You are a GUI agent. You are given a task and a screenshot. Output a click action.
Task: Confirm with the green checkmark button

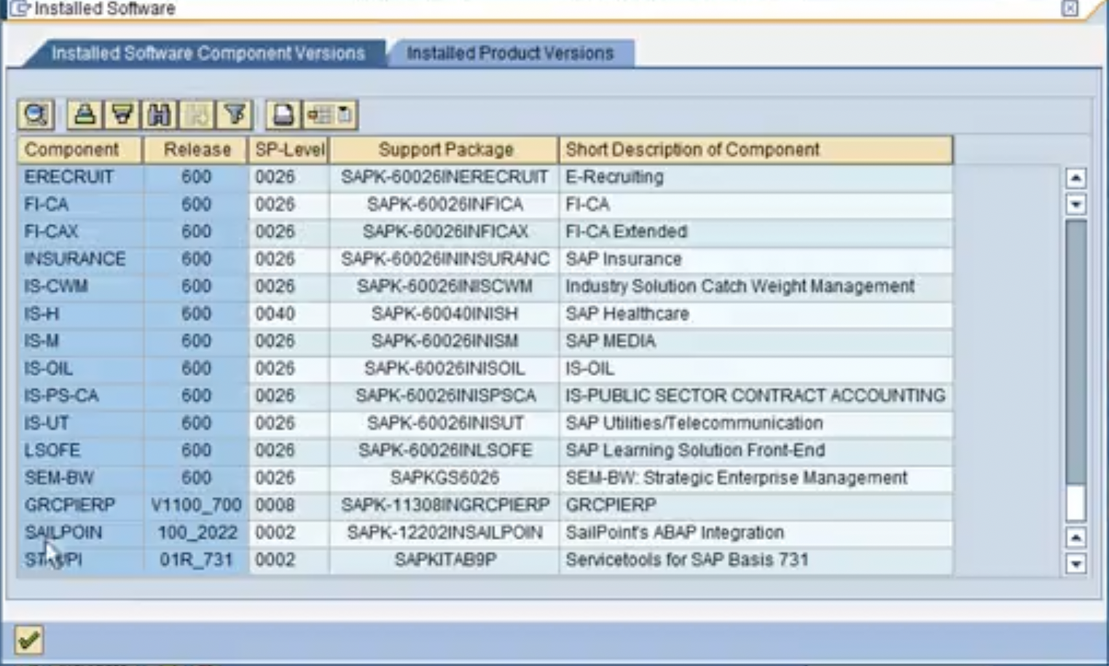(29, 640)
